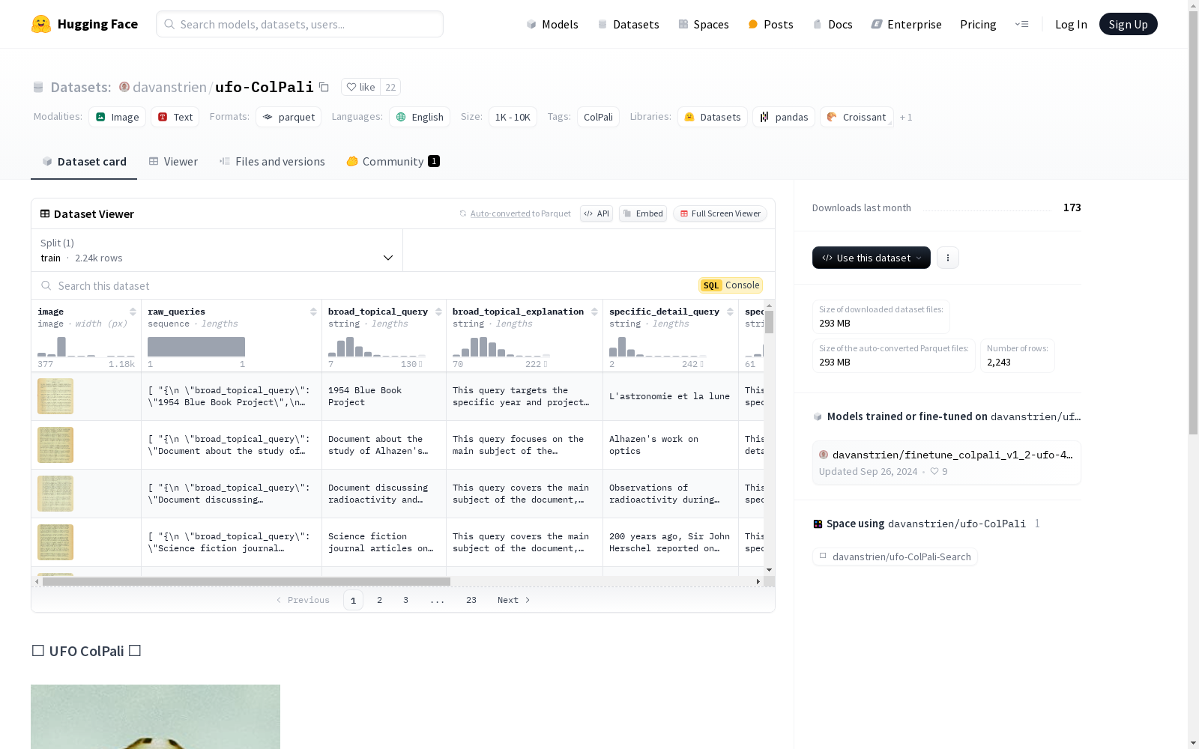Open the API button in Dataset Viewer
This screenshot has height=749, width=1199.
pyautogui.click(x=597, y=213)
